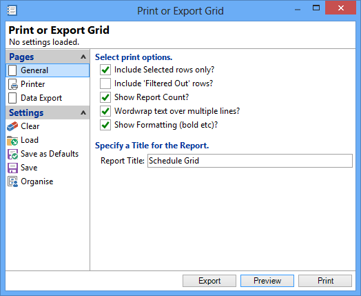Image resolution: width=361 pixels, height=296 pixels.
Task: Select Load settings option
Action: coord(48,140)
